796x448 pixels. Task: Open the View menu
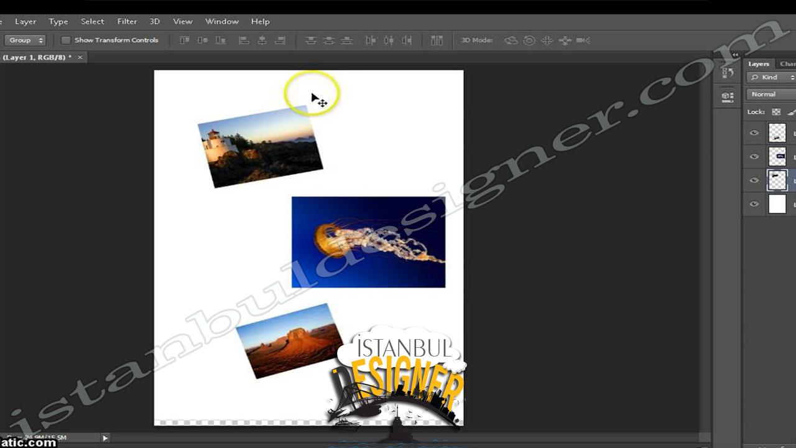click(x=183, y=21)
